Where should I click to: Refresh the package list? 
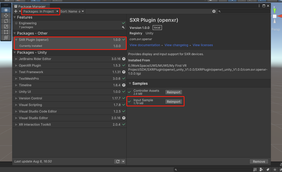117,161
